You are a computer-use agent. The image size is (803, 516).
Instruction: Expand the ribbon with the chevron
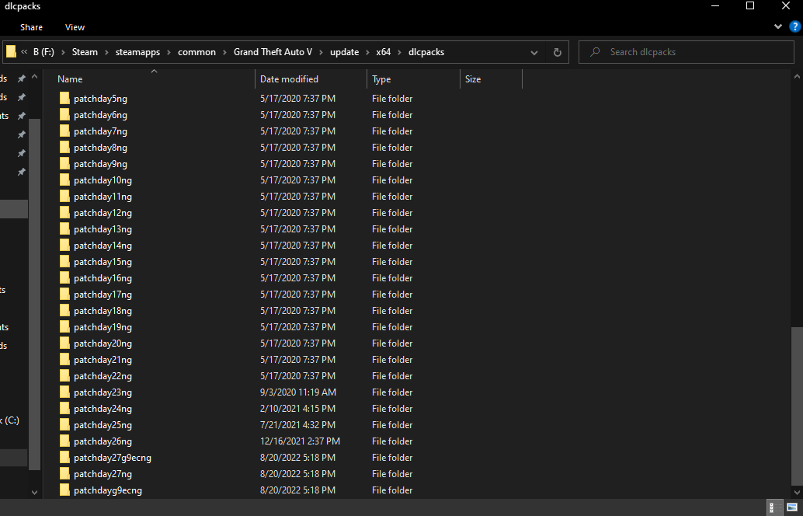pyautogui.click(x=778, y=26)
